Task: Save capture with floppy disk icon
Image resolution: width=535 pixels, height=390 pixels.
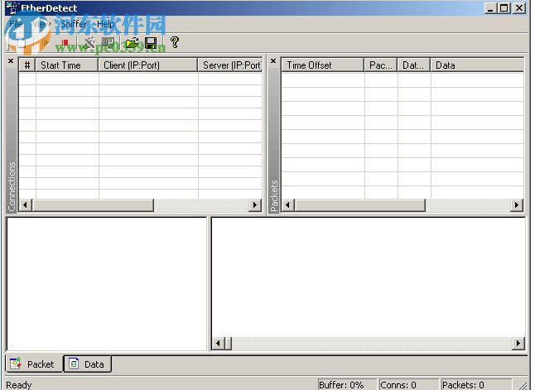Action: pos(151,43)
